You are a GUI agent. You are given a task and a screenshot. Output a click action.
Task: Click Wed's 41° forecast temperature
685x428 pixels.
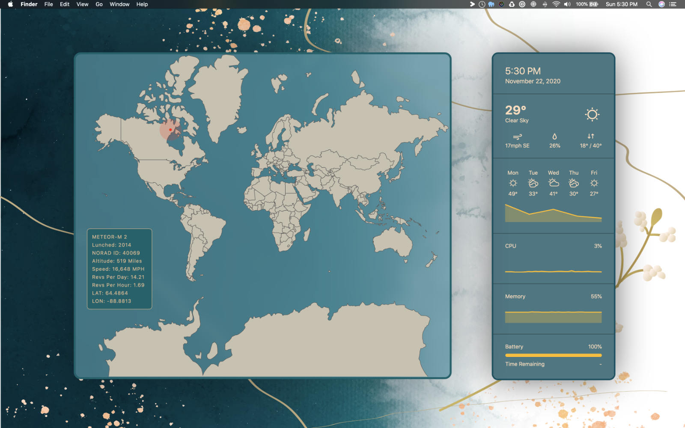click(554, 194)
